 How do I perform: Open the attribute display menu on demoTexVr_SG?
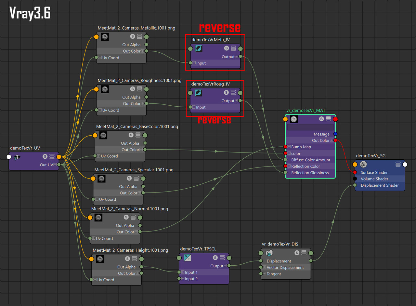coord(398,164)
